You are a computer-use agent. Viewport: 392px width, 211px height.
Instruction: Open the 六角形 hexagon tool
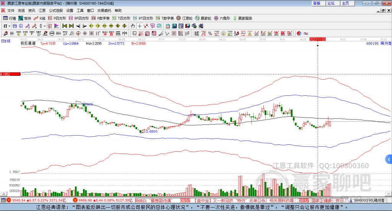pyautogui.click(x=222, y=18)
